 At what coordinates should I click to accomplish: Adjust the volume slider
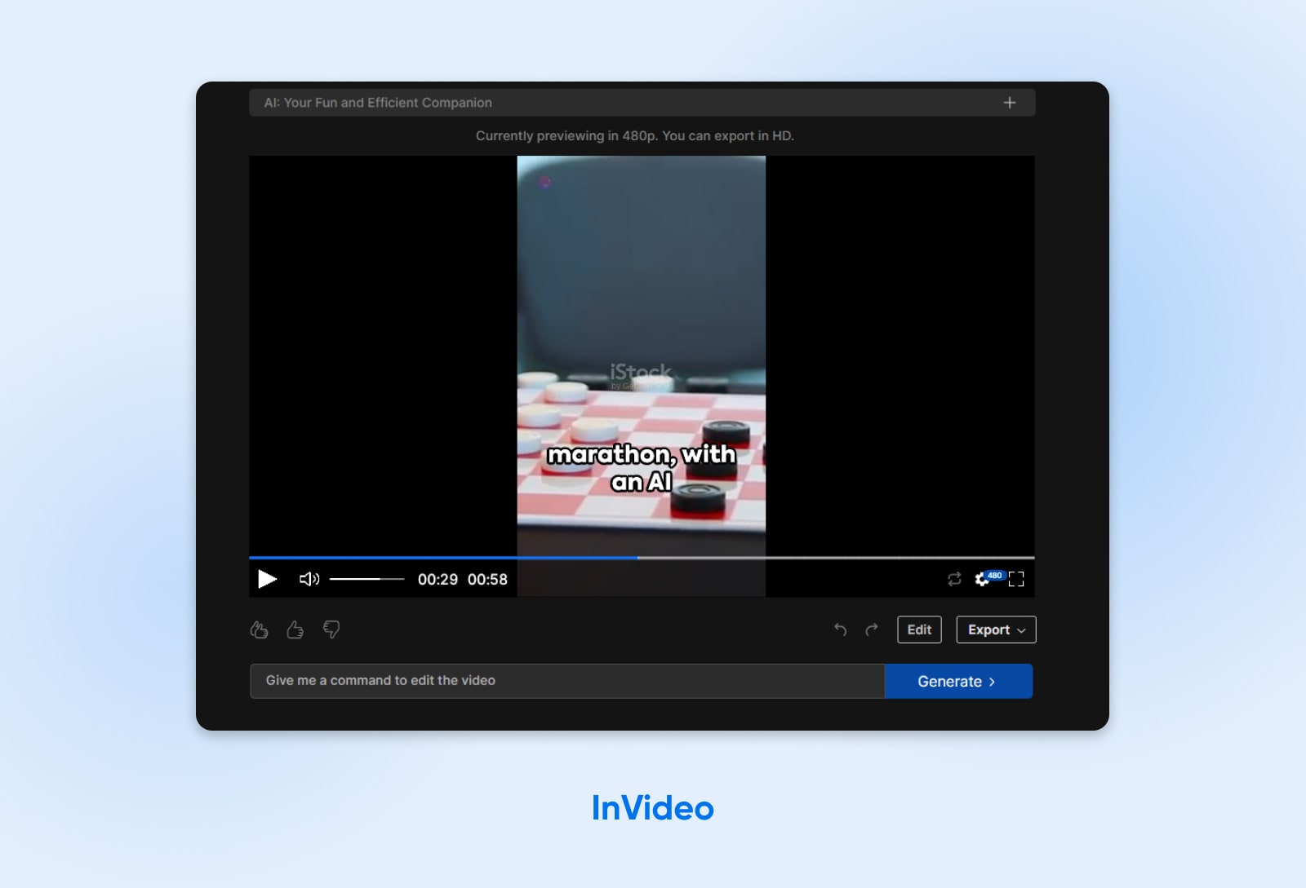pos(366,579)
